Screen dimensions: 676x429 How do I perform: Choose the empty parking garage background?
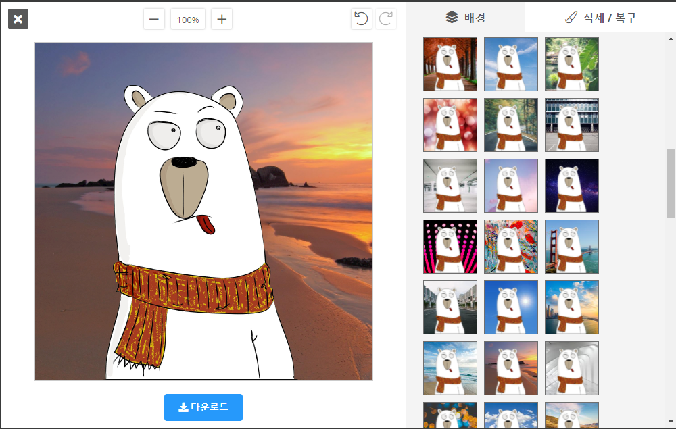[x=450, y=186]
